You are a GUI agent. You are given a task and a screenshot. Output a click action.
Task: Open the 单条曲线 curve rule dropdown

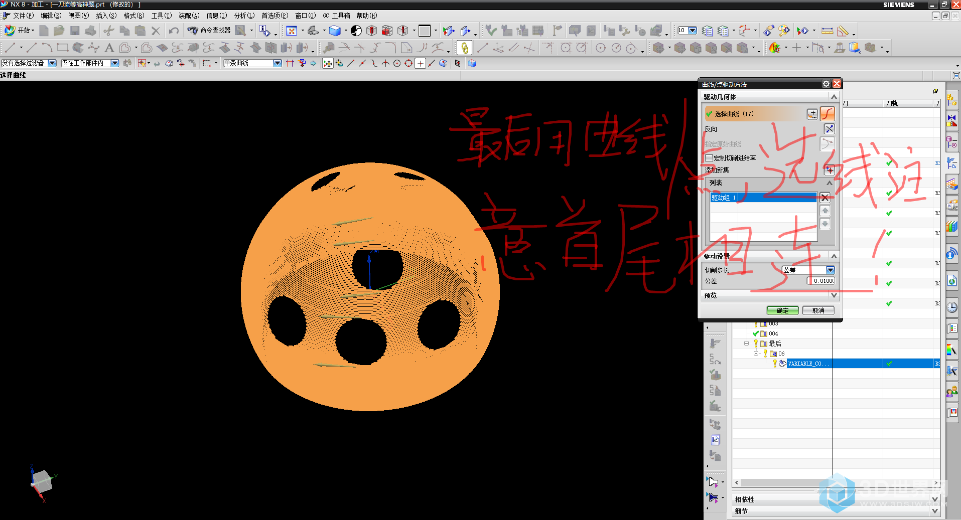(278, 63)
